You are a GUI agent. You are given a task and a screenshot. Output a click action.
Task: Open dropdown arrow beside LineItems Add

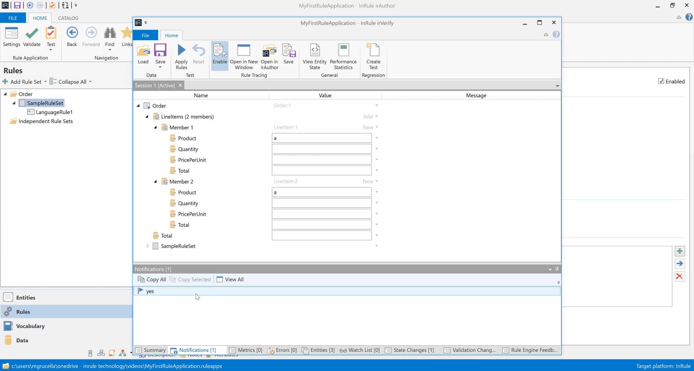[377, 116]
